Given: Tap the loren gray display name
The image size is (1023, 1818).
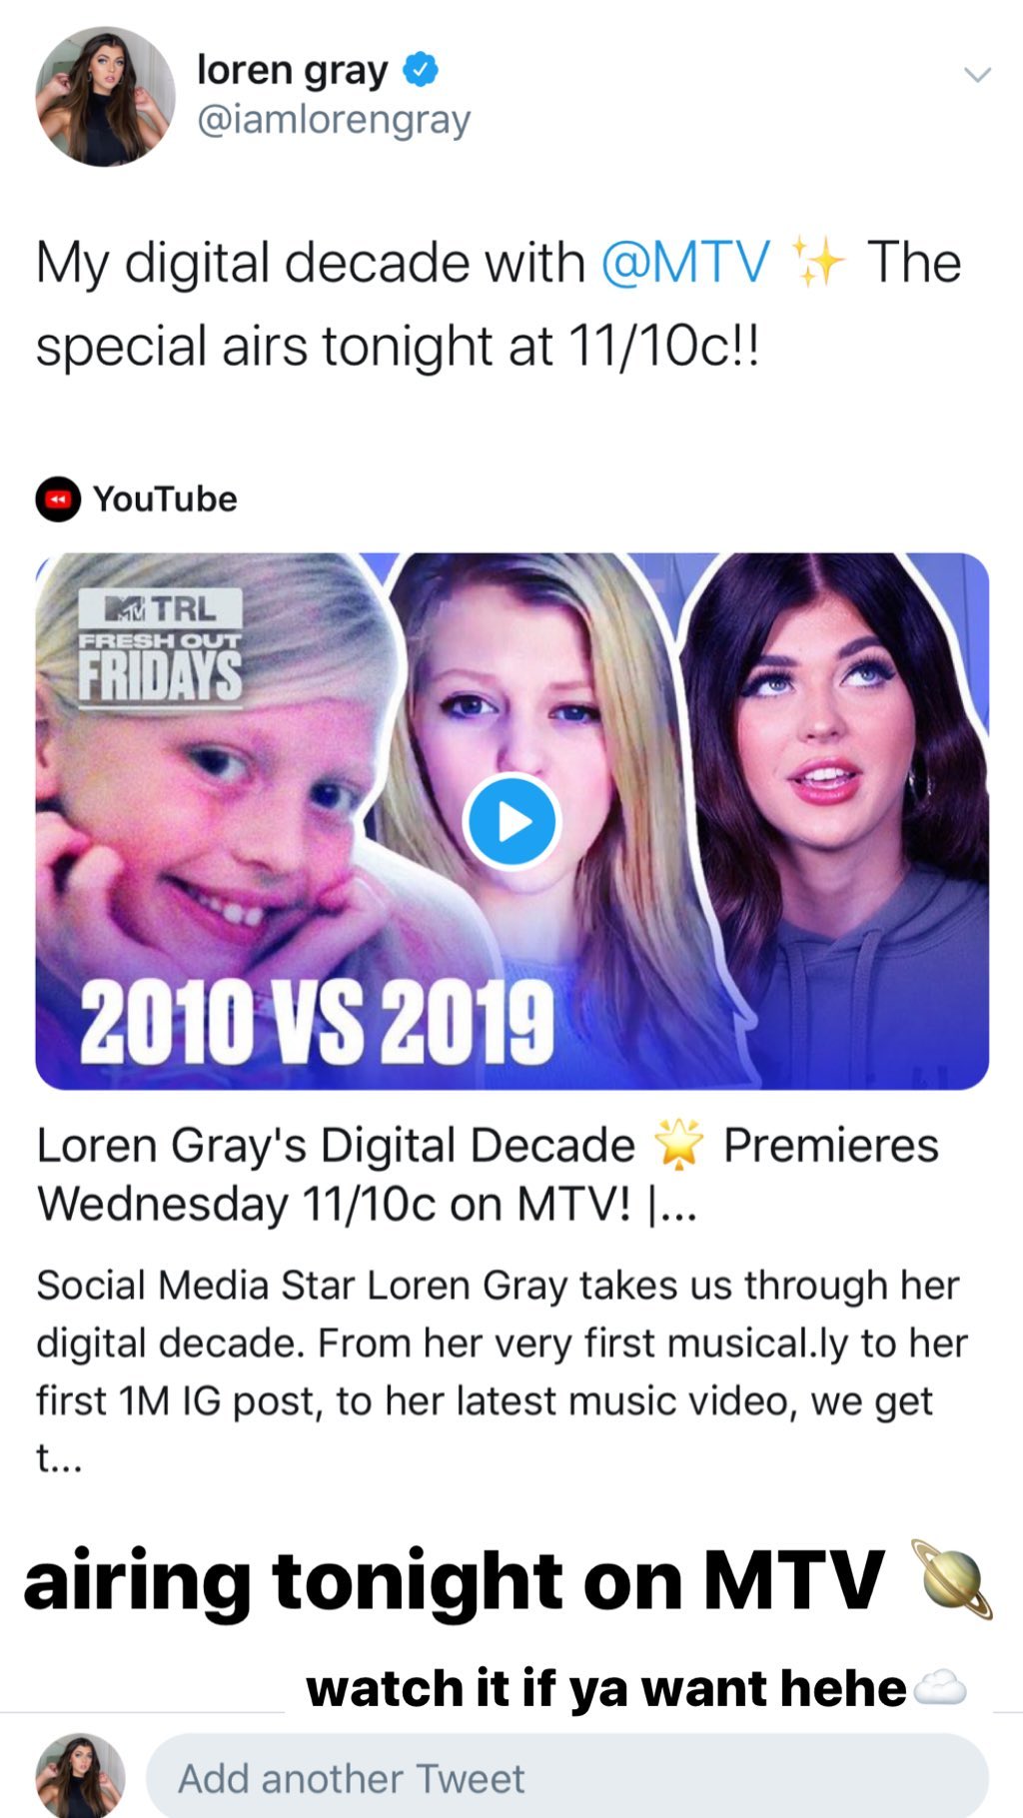Looking at the screenshot, I should point(292,71).
